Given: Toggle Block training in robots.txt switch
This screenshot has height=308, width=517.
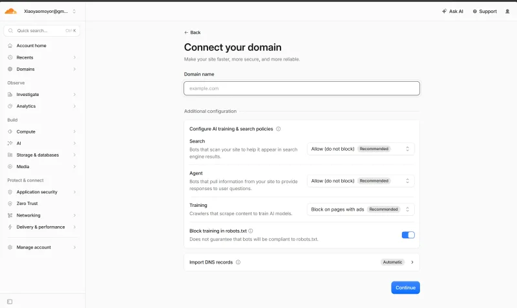Looking at the screenshot, I should pyautogui.click(x=408, y=235).
